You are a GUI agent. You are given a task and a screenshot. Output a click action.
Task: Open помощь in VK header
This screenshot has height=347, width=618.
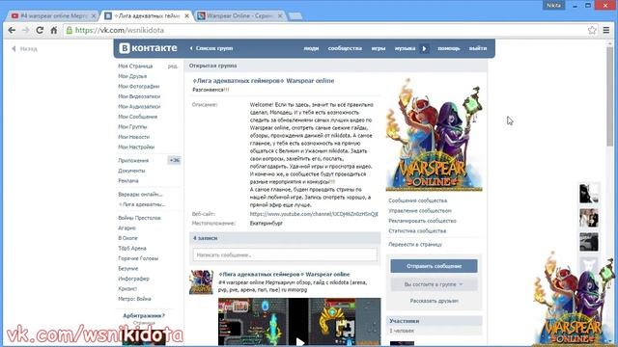(448, 48)
